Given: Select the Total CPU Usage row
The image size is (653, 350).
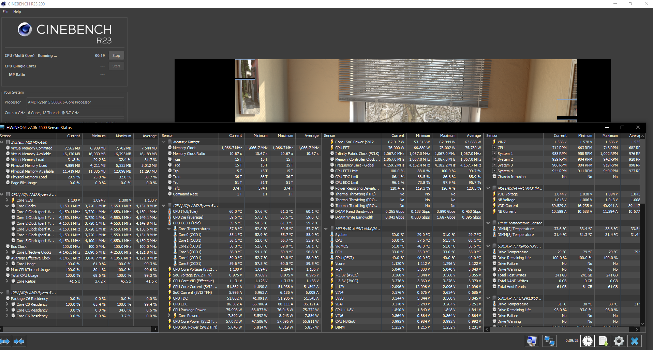Looking at the screenshot, I should click(x=79, y=275).
